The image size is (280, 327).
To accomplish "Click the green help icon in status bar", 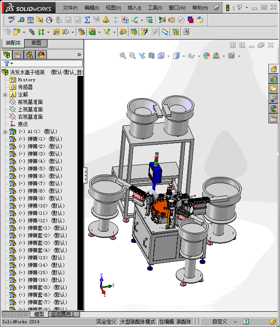I will click(246, 322).
